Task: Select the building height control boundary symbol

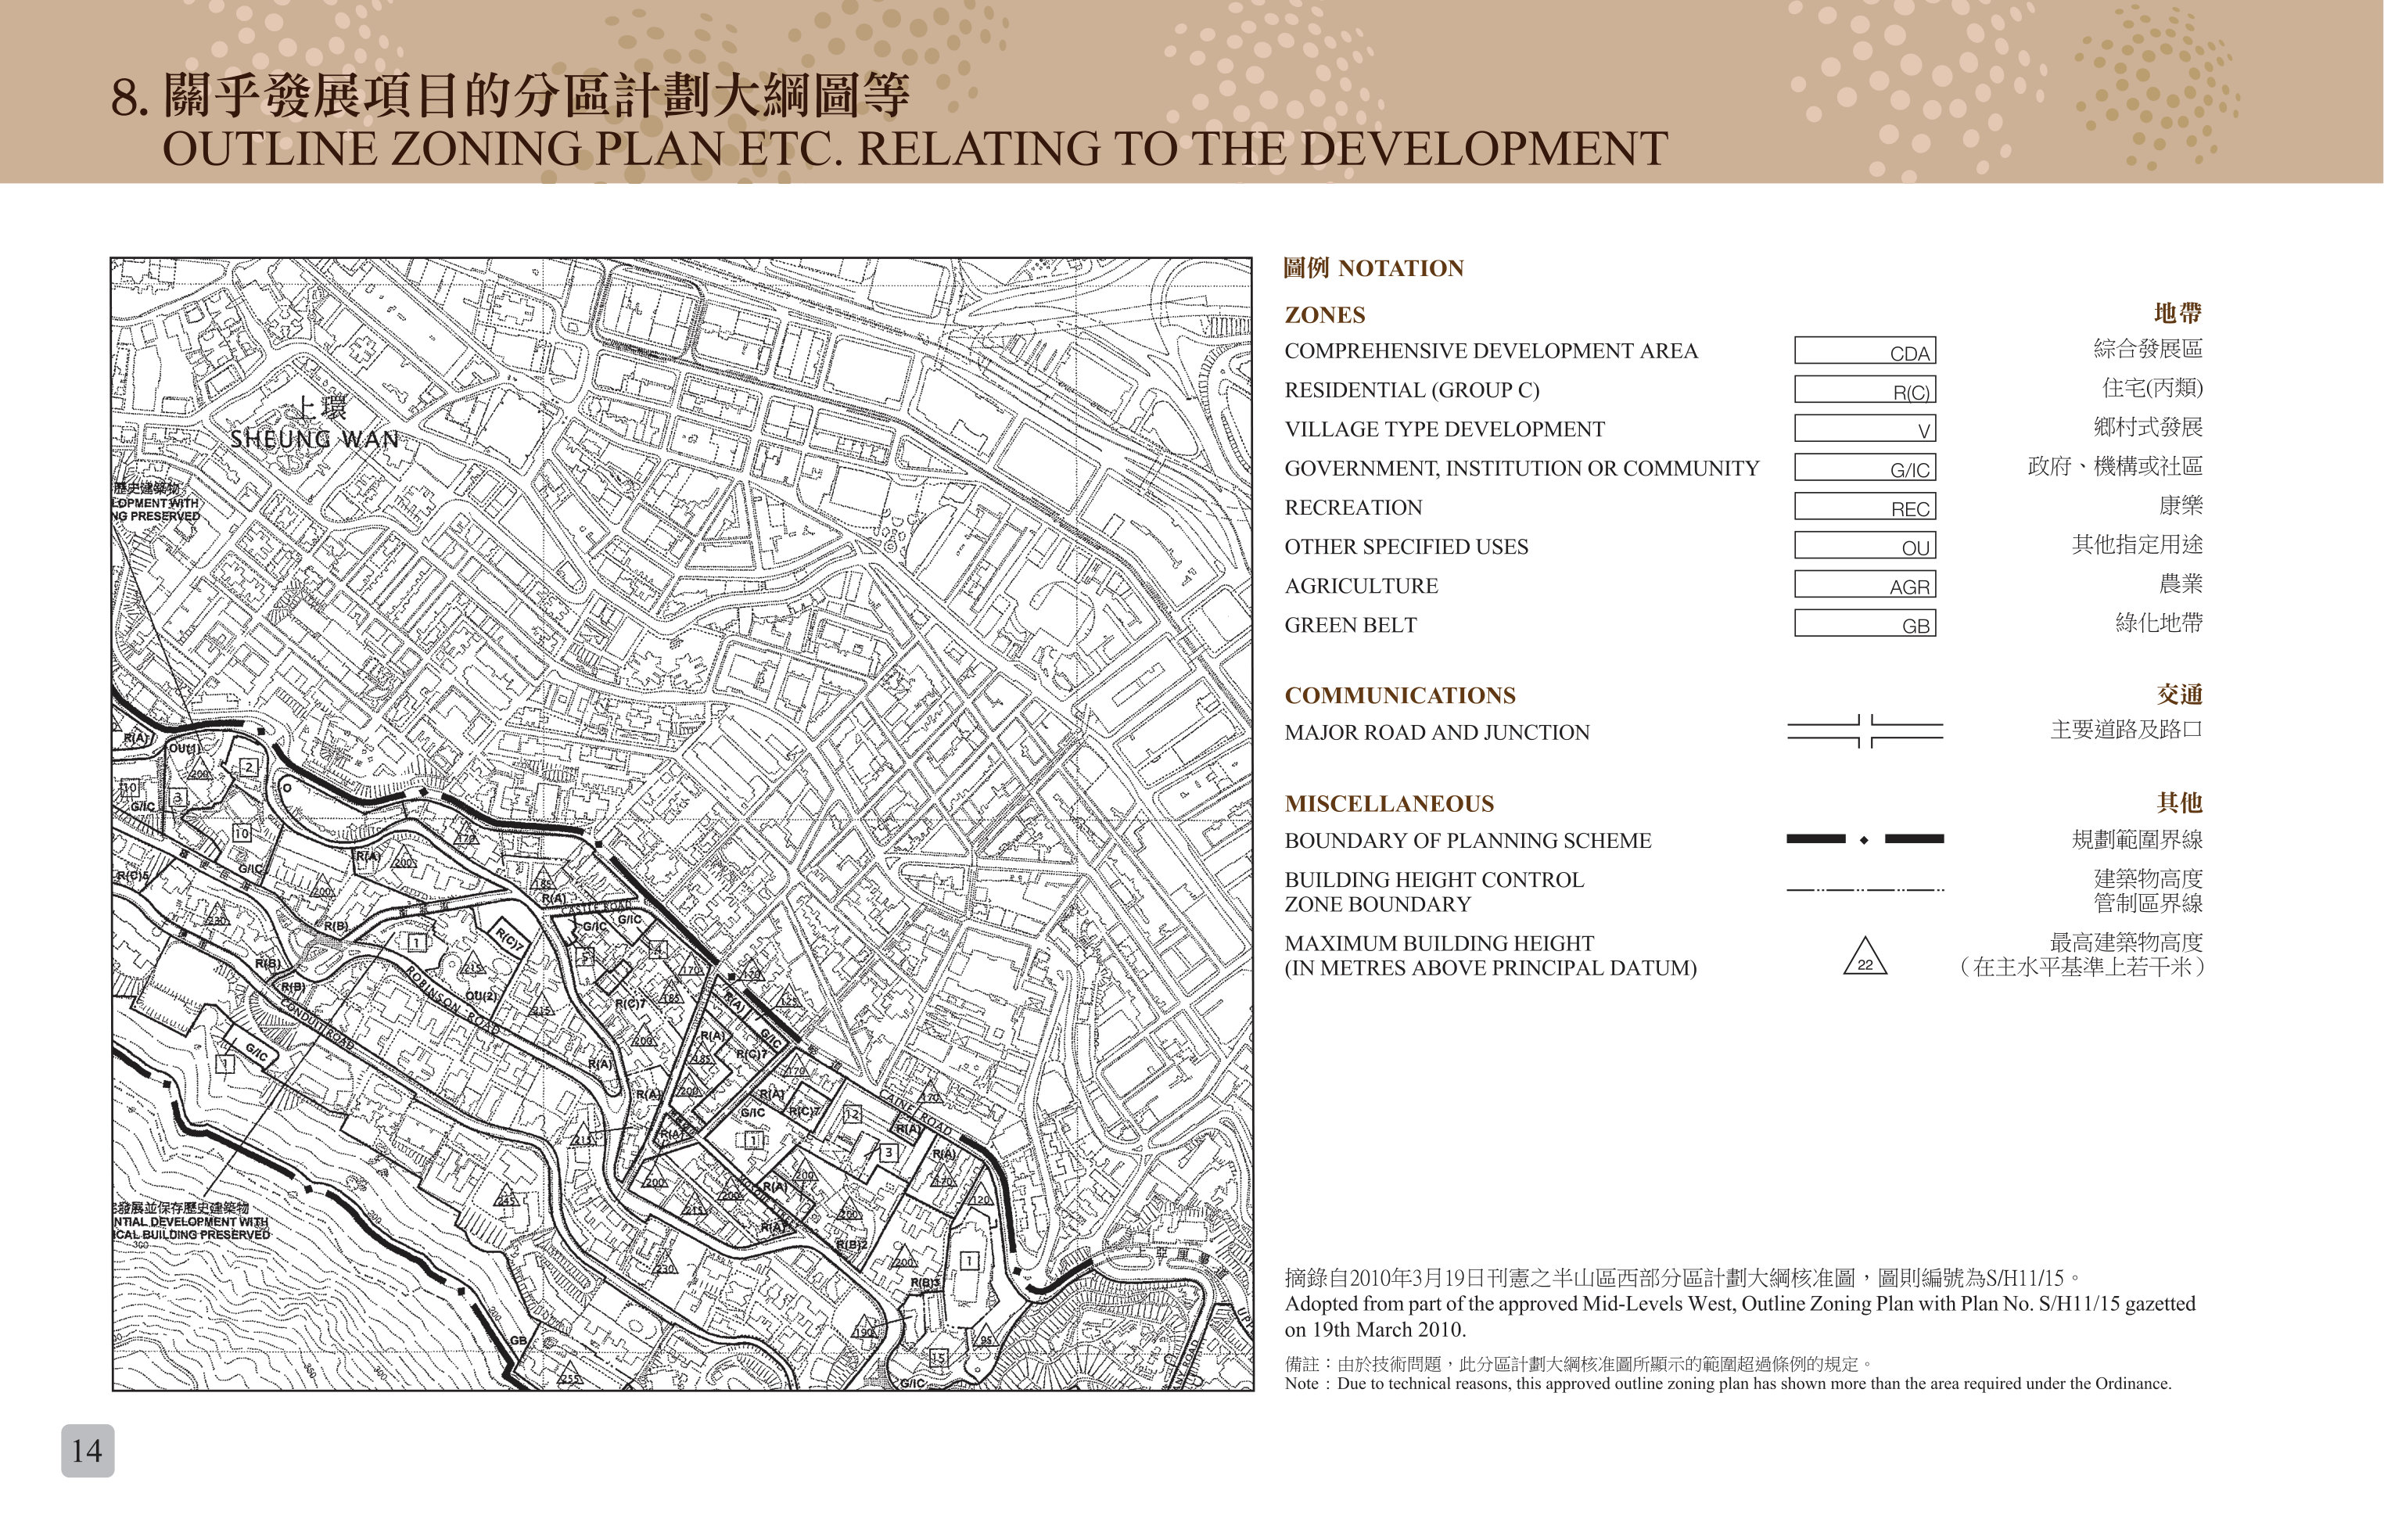Action: (1865, 889)
